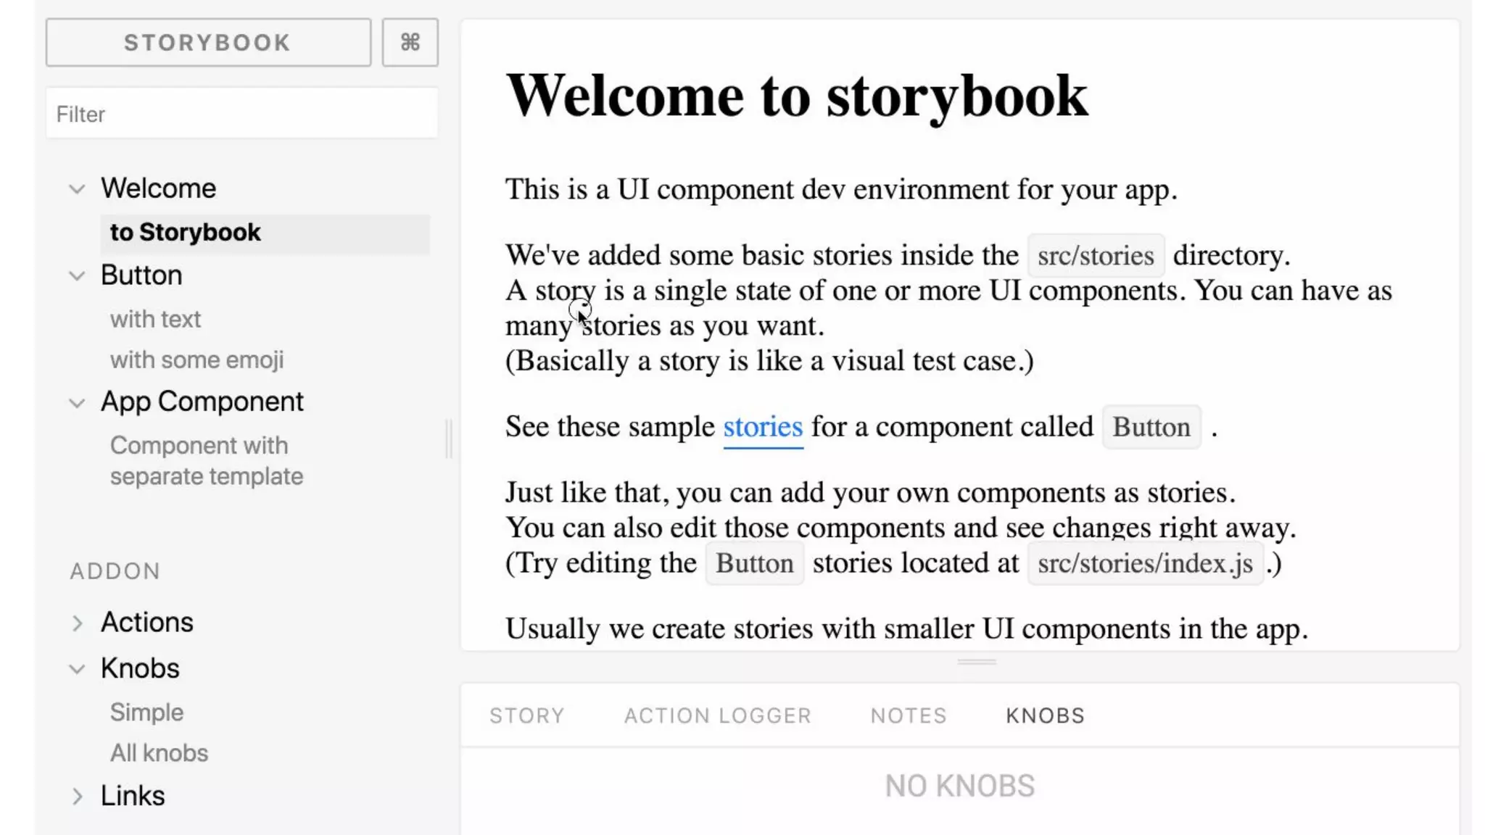1485x835 pixels.
Task: Open the 'All knobs' story
Action: pos(159,753)
